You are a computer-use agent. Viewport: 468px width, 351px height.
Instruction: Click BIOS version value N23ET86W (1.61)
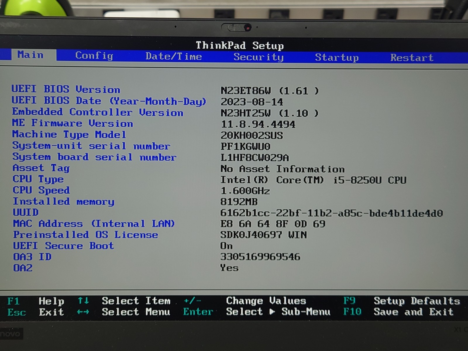pyautogui.click(x=270, y=91)
